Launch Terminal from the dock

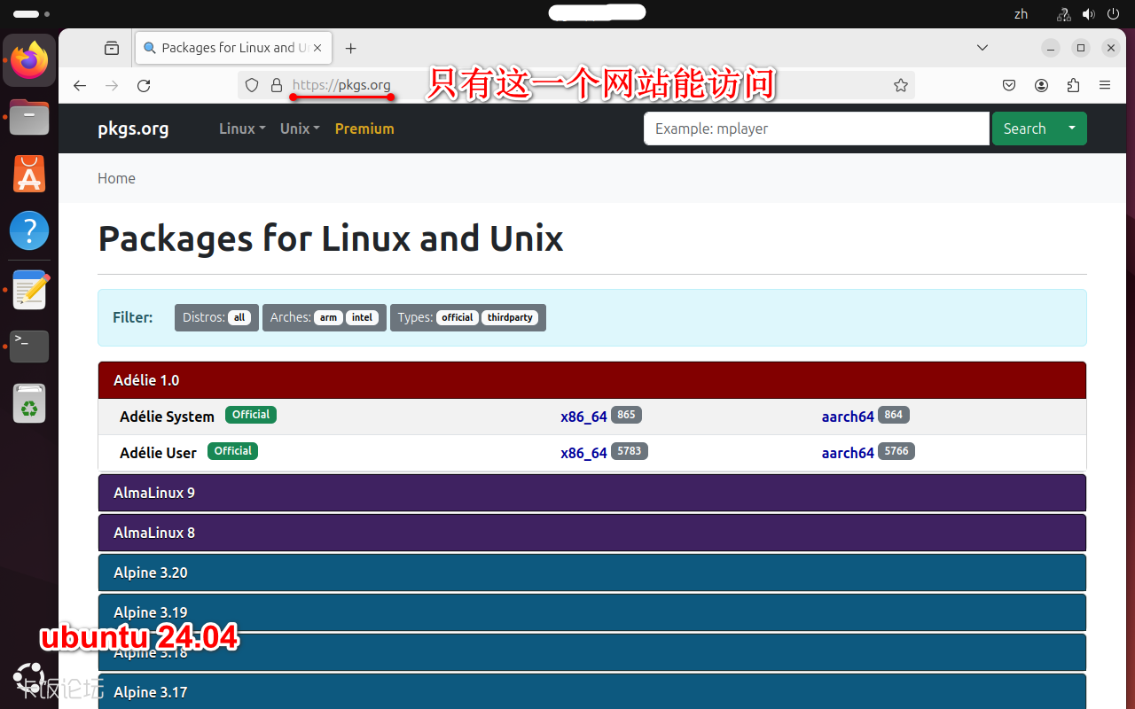point(29,347)
